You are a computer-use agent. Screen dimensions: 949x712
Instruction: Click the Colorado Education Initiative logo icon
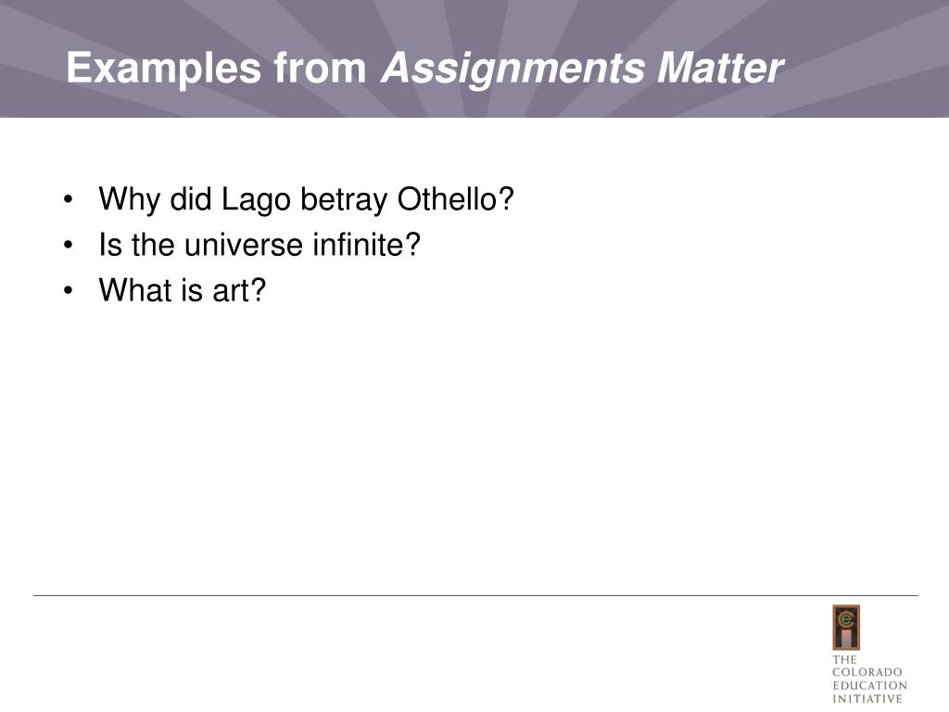846,628
